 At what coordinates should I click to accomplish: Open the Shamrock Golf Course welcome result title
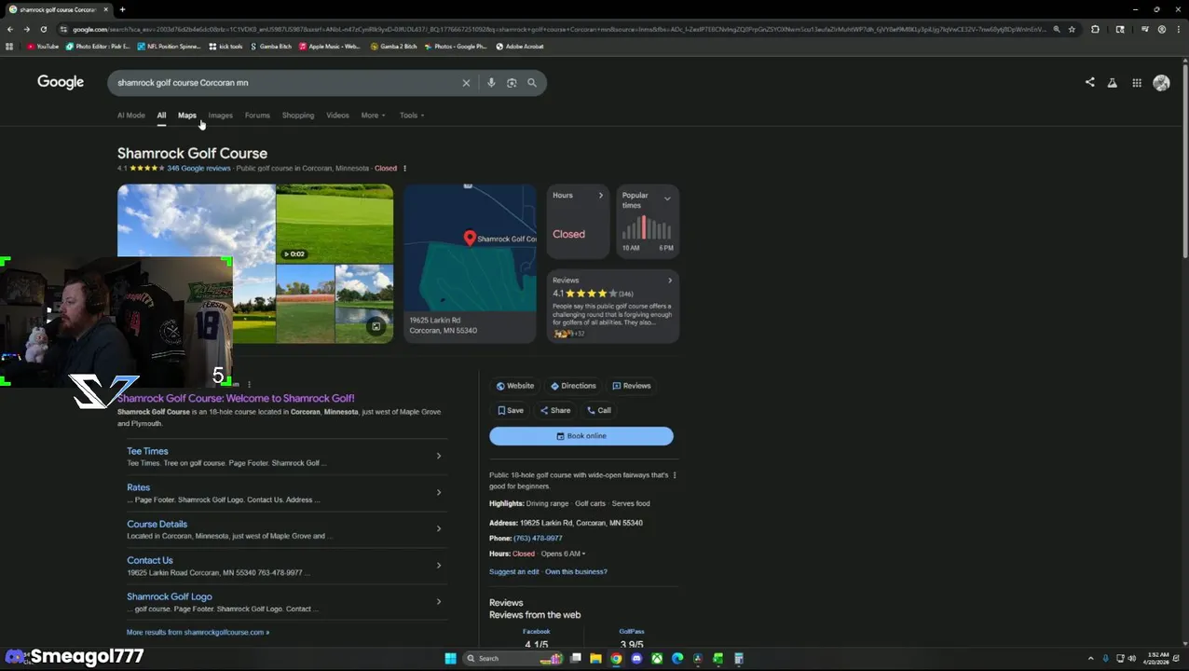coord(236,398)
